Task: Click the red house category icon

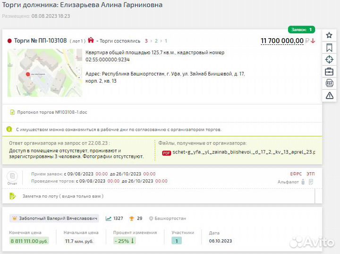Action: tap(91, 40)
